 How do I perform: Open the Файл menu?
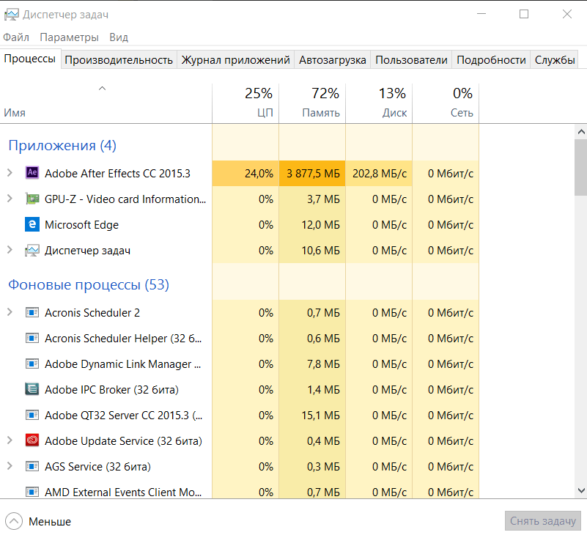pos(16,37)
